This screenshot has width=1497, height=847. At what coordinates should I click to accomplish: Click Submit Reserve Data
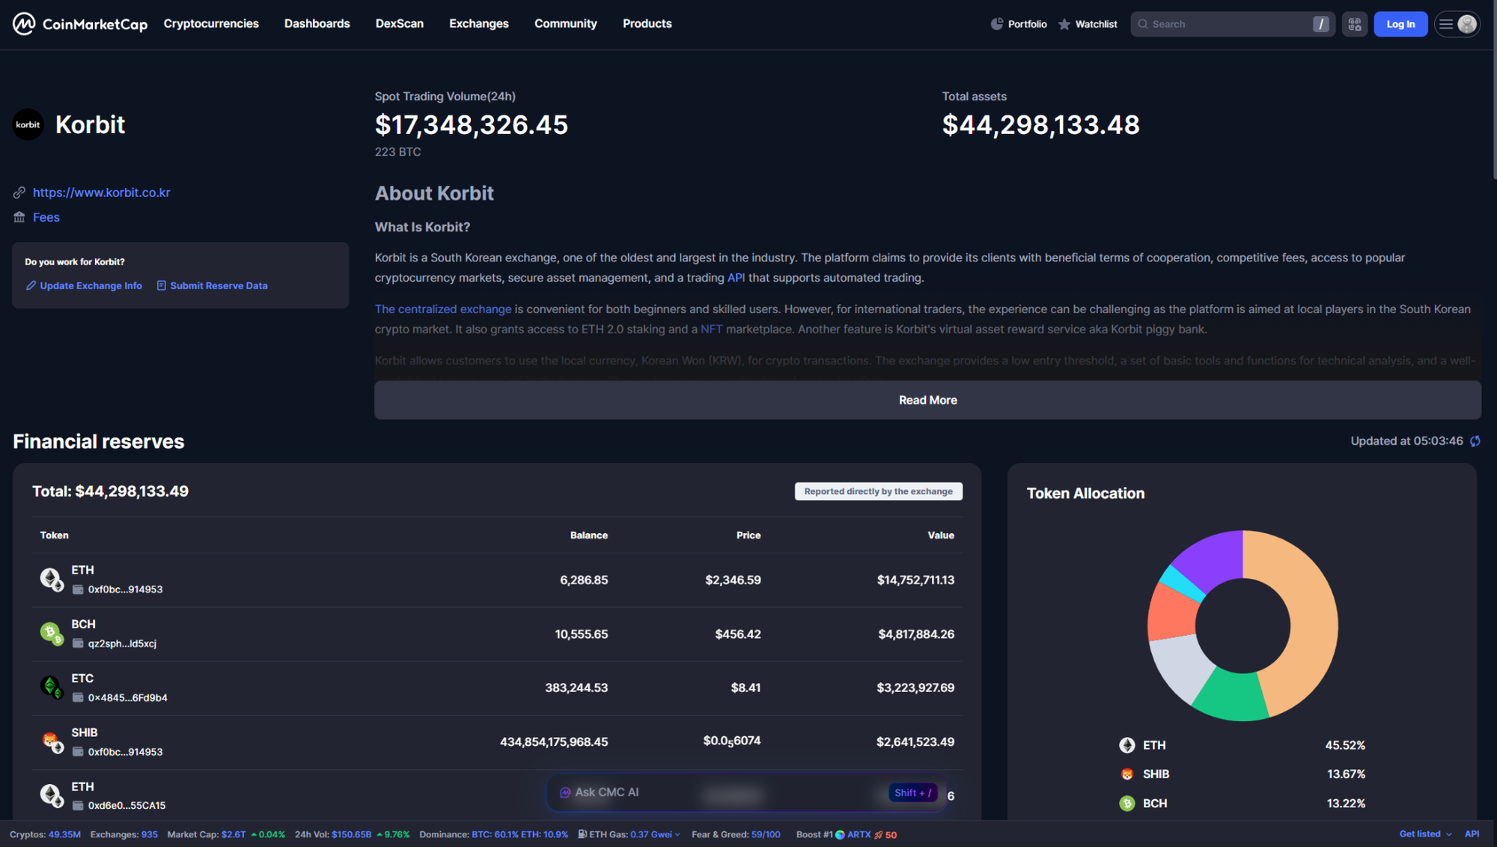tap(218, 285)
